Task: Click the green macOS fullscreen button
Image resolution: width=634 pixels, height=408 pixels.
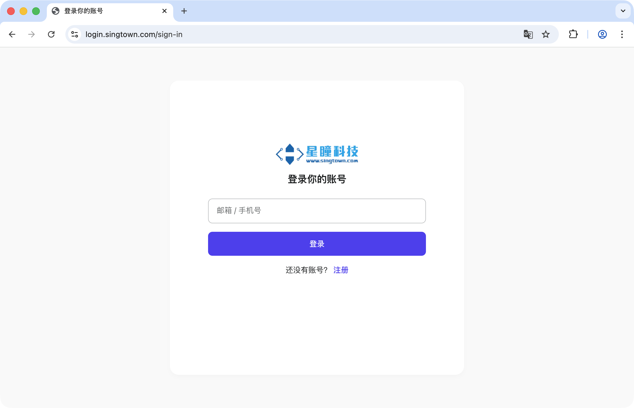Action: point(36,11)
